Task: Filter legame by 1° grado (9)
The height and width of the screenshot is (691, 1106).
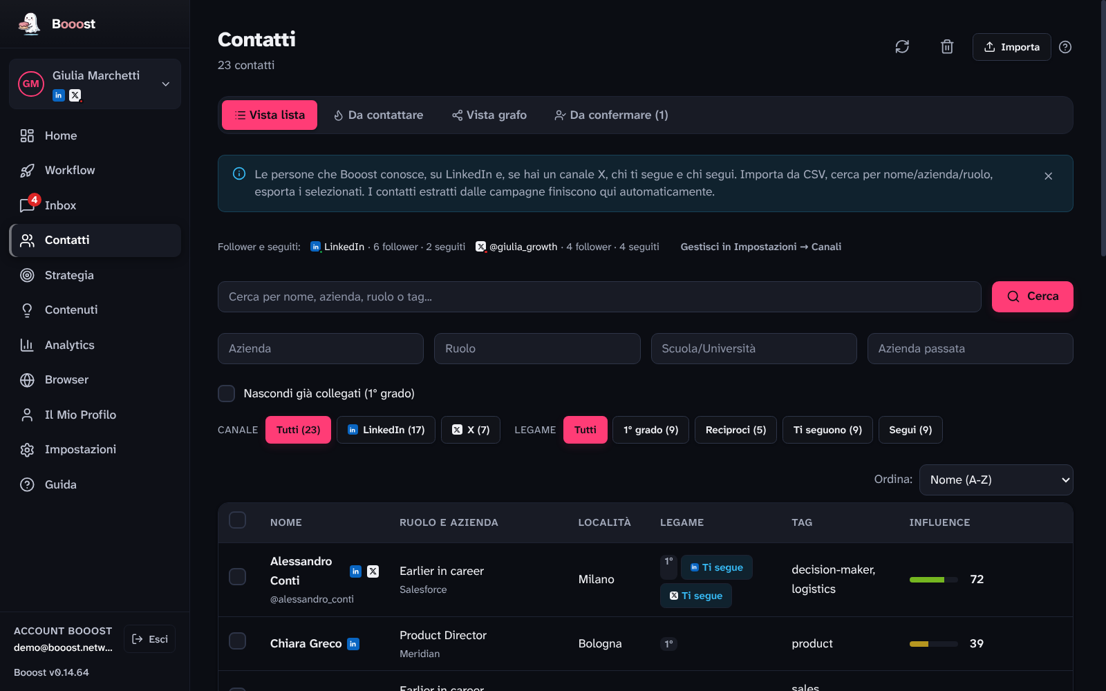Action: 650,430
